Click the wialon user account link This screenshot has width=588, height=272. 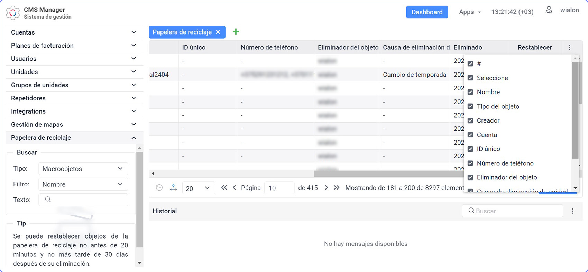pos(569,10)
